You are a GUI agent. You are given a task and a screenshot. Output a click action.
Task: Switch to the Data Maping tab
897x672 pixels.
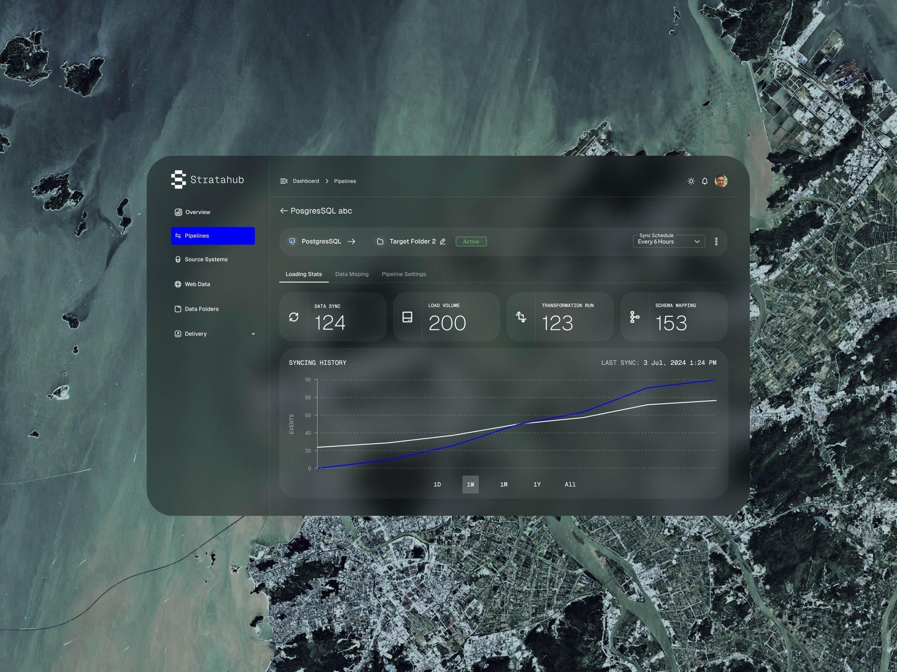point(352,274)
